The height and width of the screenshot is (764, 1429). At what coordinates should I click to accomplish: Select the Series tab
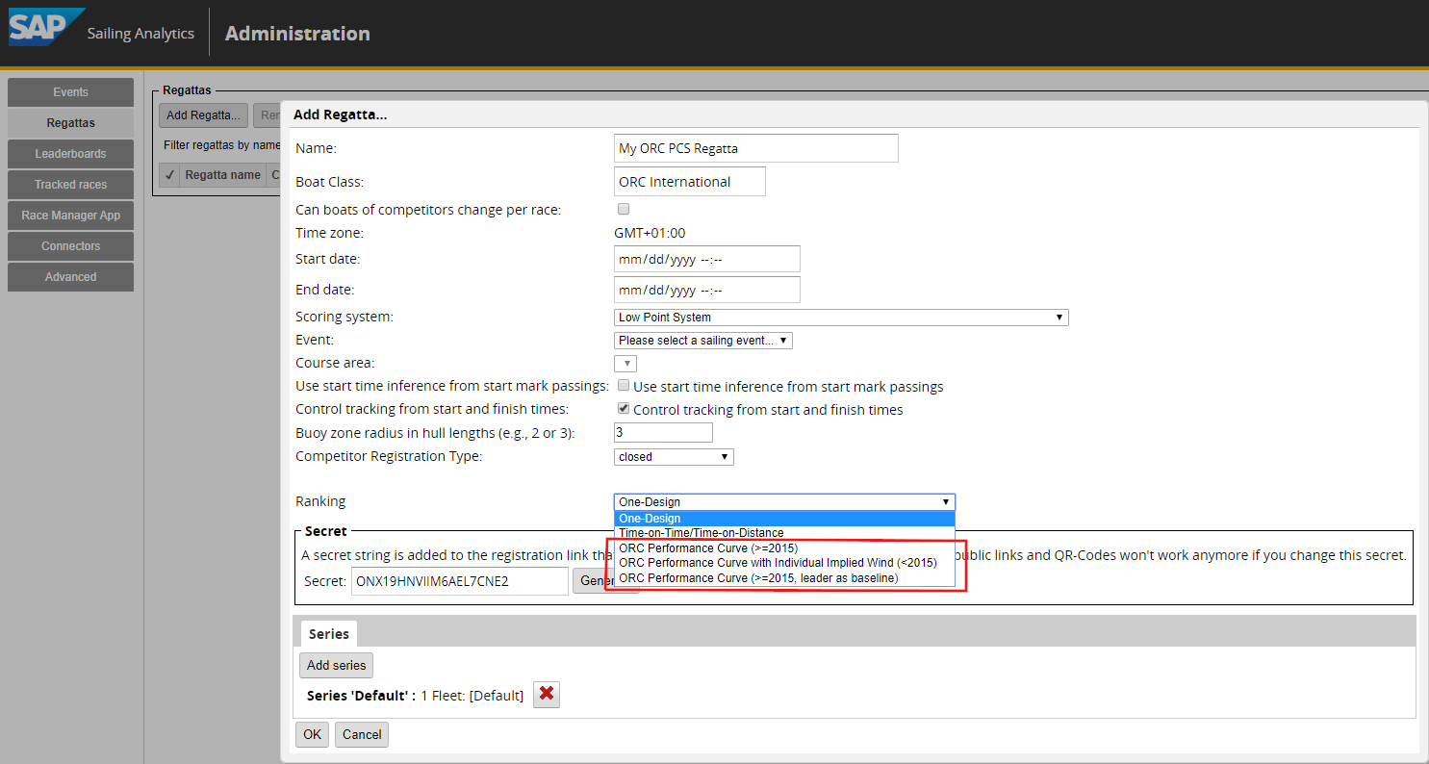(328, 634)
